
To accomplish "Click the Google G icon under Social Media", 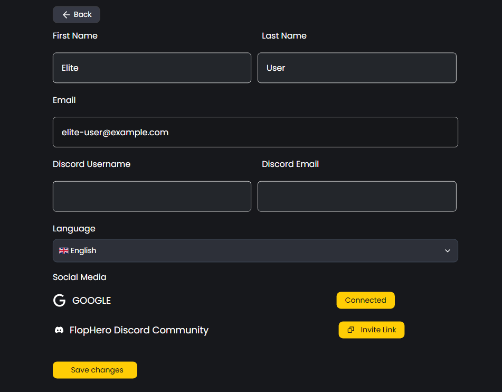I will point(59,300).
